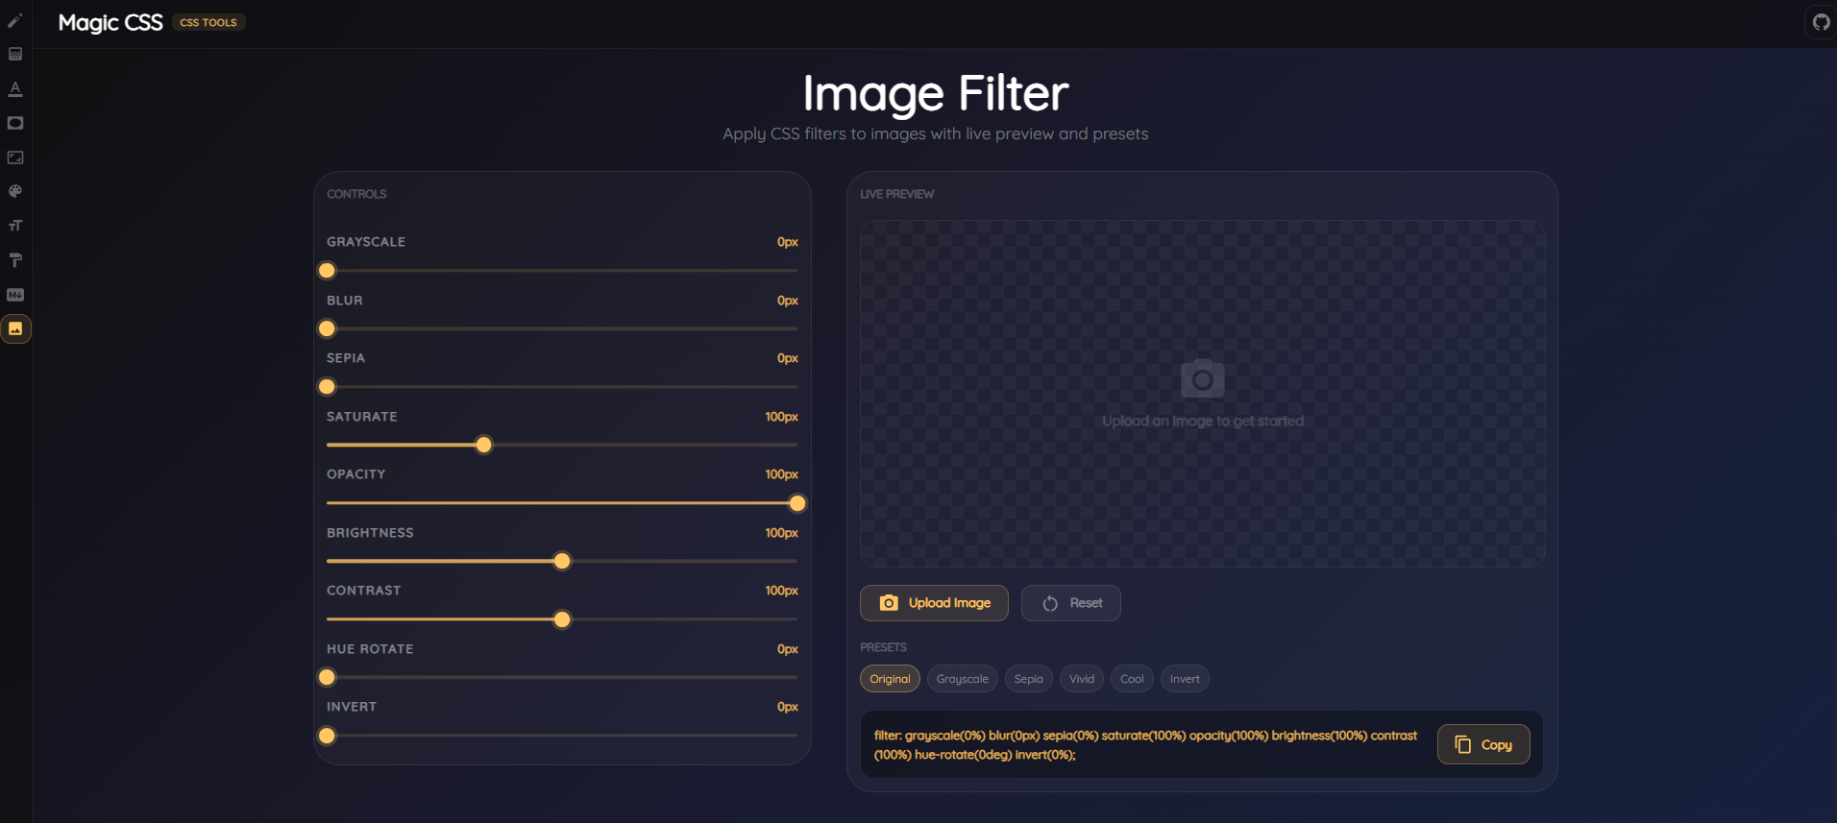The image size is (1837, 823).
Task: Click the live preview upload area
Action: 1203,394
